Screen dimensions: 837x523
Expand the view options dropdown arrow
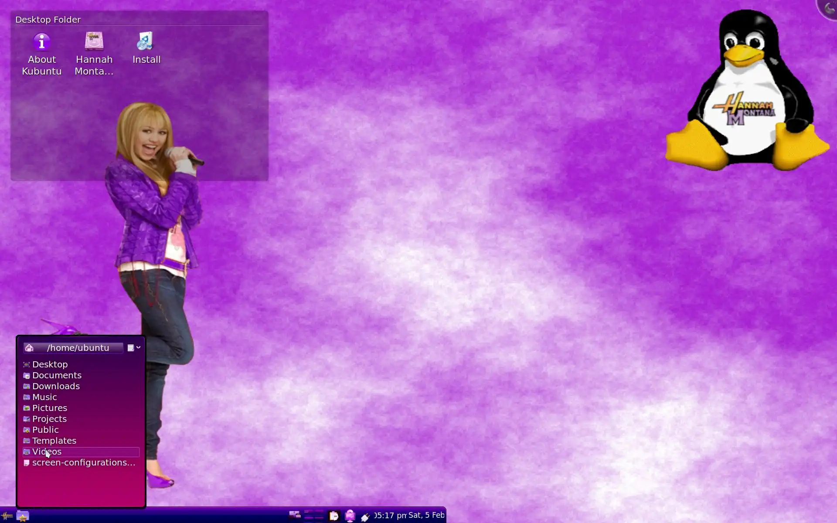point(138,347)
